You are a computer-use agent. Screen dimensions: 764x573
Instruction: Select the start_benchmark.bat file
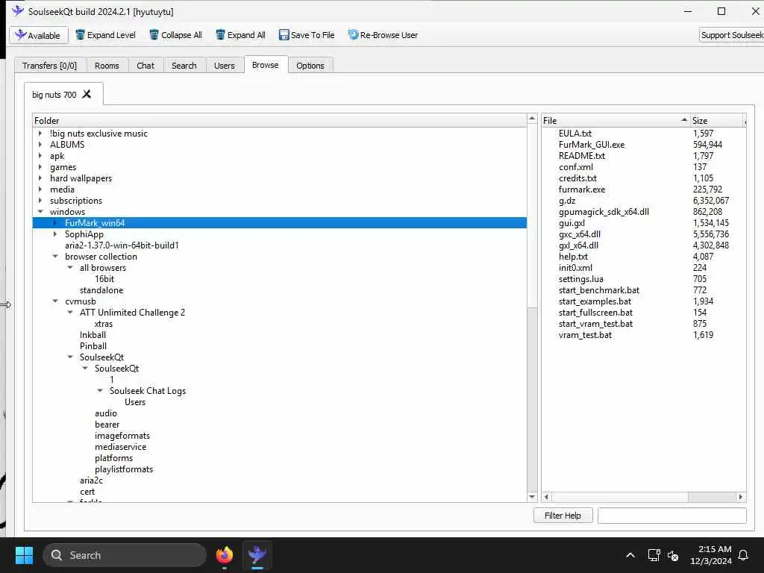click(599, 290)
